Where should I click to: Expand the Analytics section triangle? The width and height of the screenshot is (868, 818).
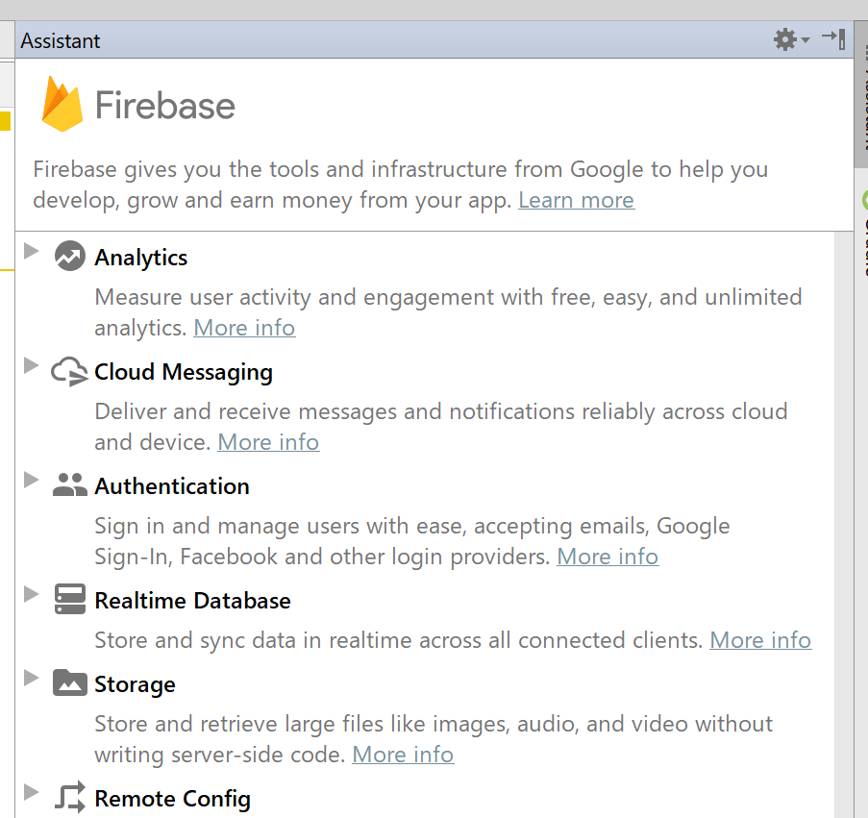coord(32,251)
